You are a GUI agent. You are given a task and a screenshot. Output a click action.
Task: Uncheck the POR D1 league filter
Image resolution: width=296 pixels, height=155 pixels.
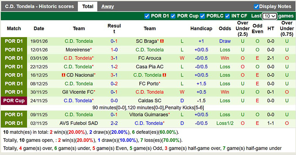pos(147,16)
